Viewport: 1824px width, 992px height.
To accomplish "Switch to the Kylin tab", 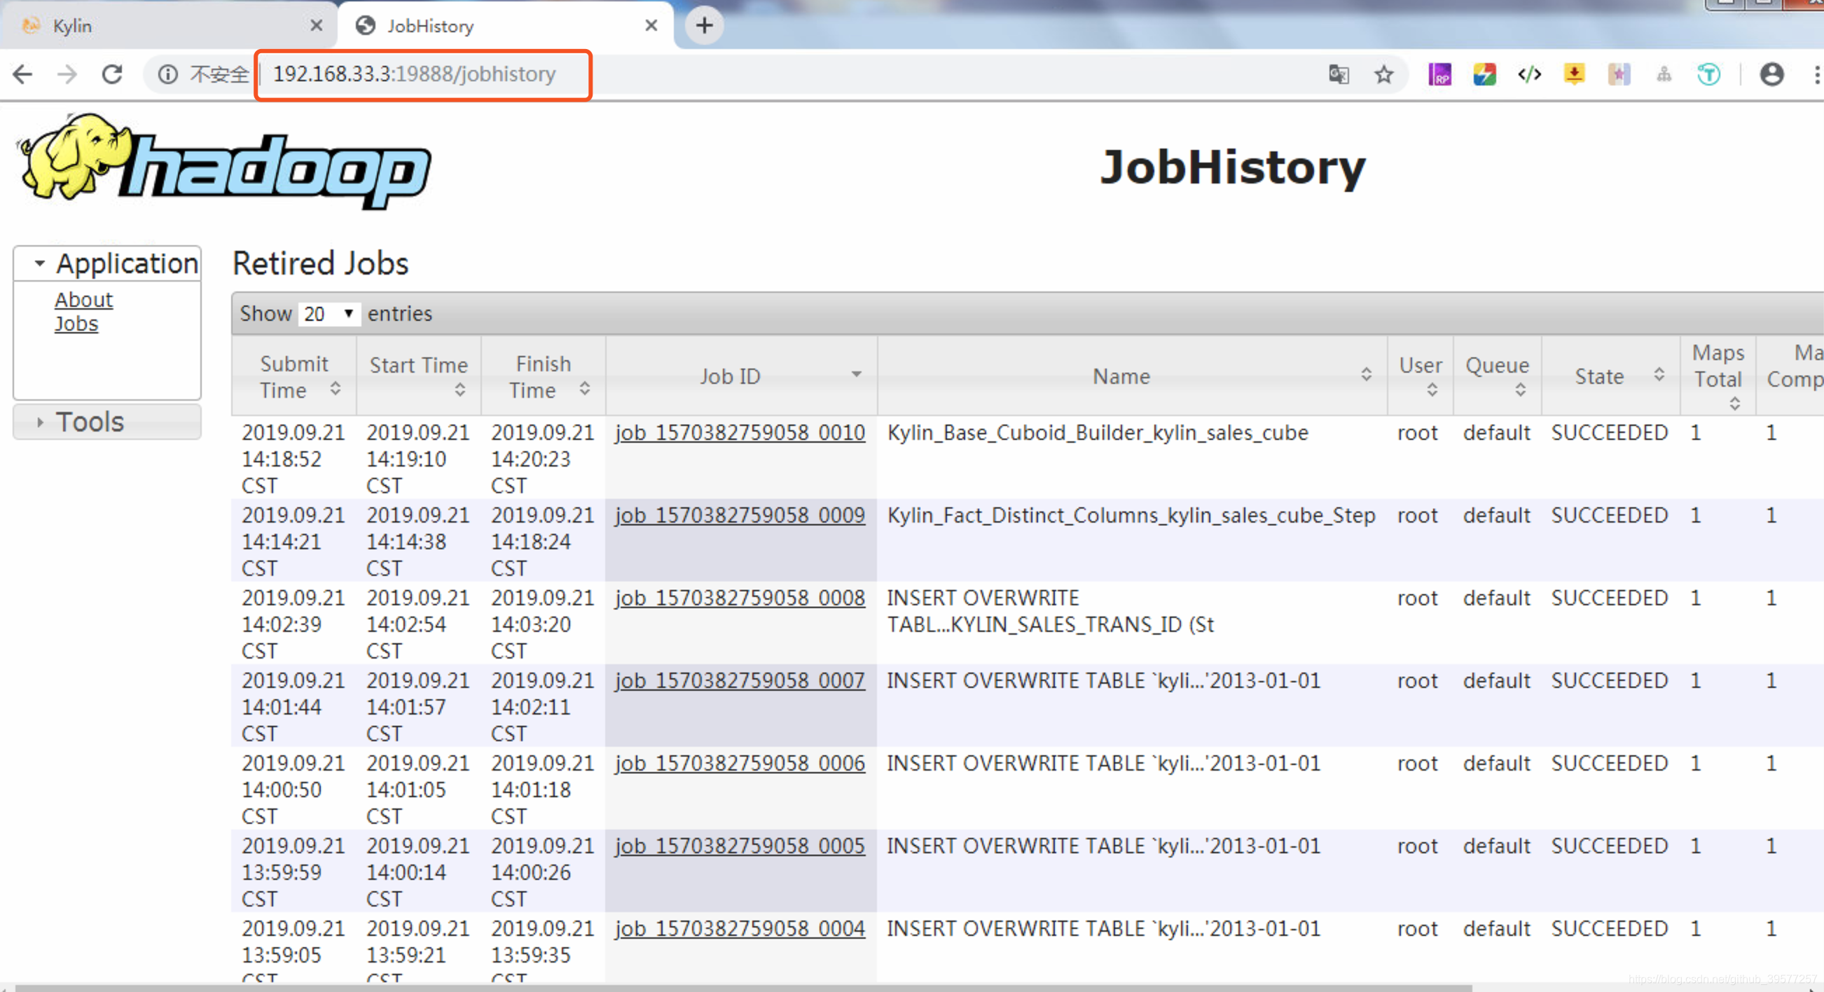I will coord(170,26).
